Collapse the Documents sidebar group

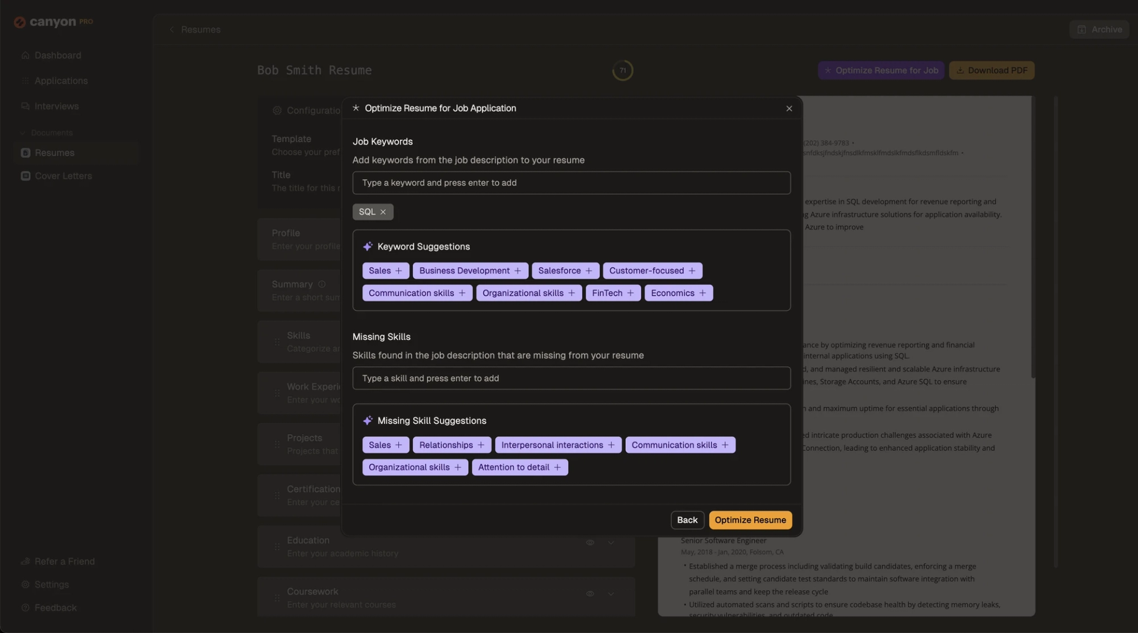click(46, 133)
